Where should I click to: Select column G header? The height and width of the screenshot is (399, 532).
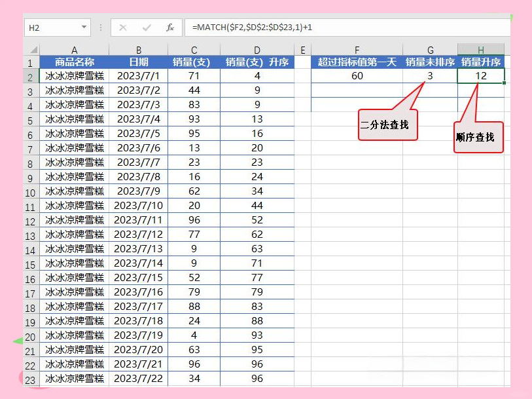click(x=430, y=50)
